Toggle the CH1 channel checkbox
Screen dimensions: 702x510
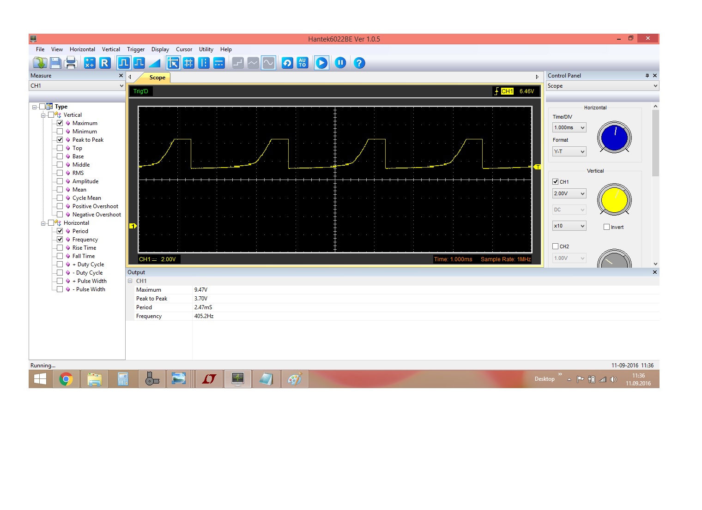point(556,182)
